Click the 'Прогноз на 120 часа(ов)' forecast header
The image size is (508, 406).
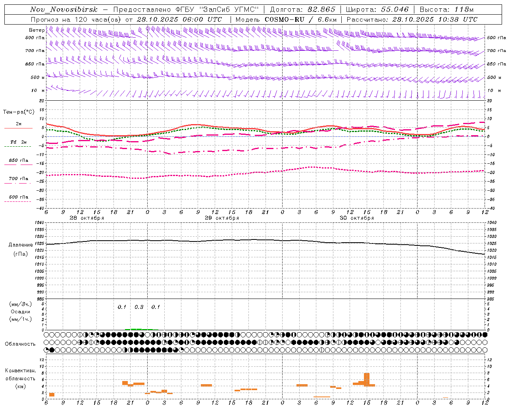tap(76, 19)
